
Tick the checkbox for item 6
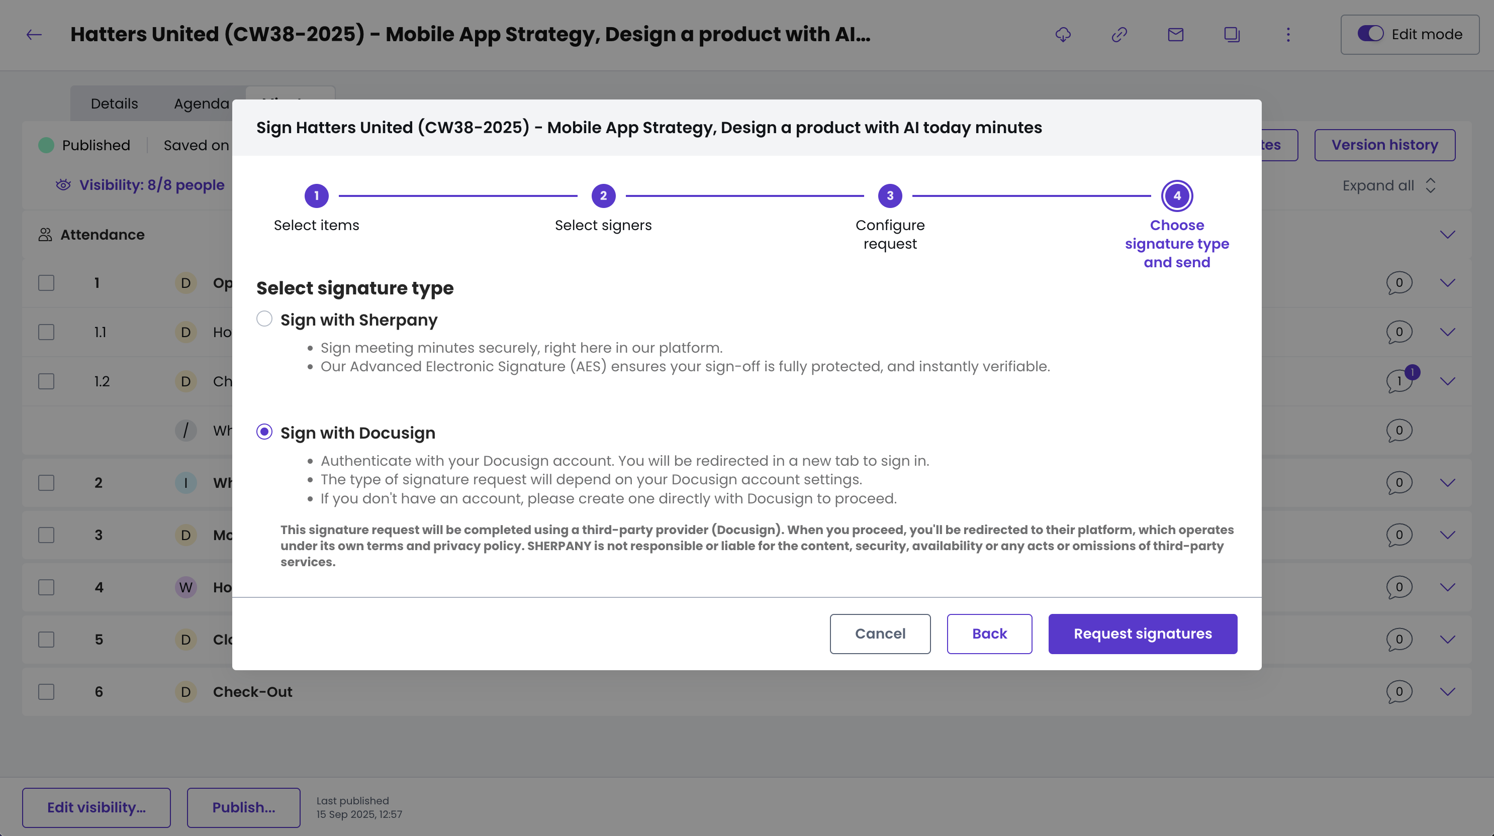click(x=46, y=692)
